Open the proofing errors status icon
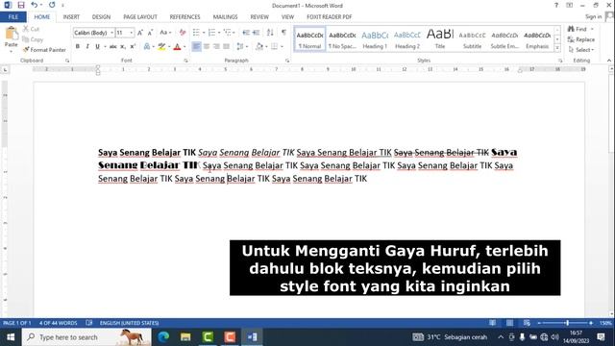615x346 pixels. tap(89, 323)
